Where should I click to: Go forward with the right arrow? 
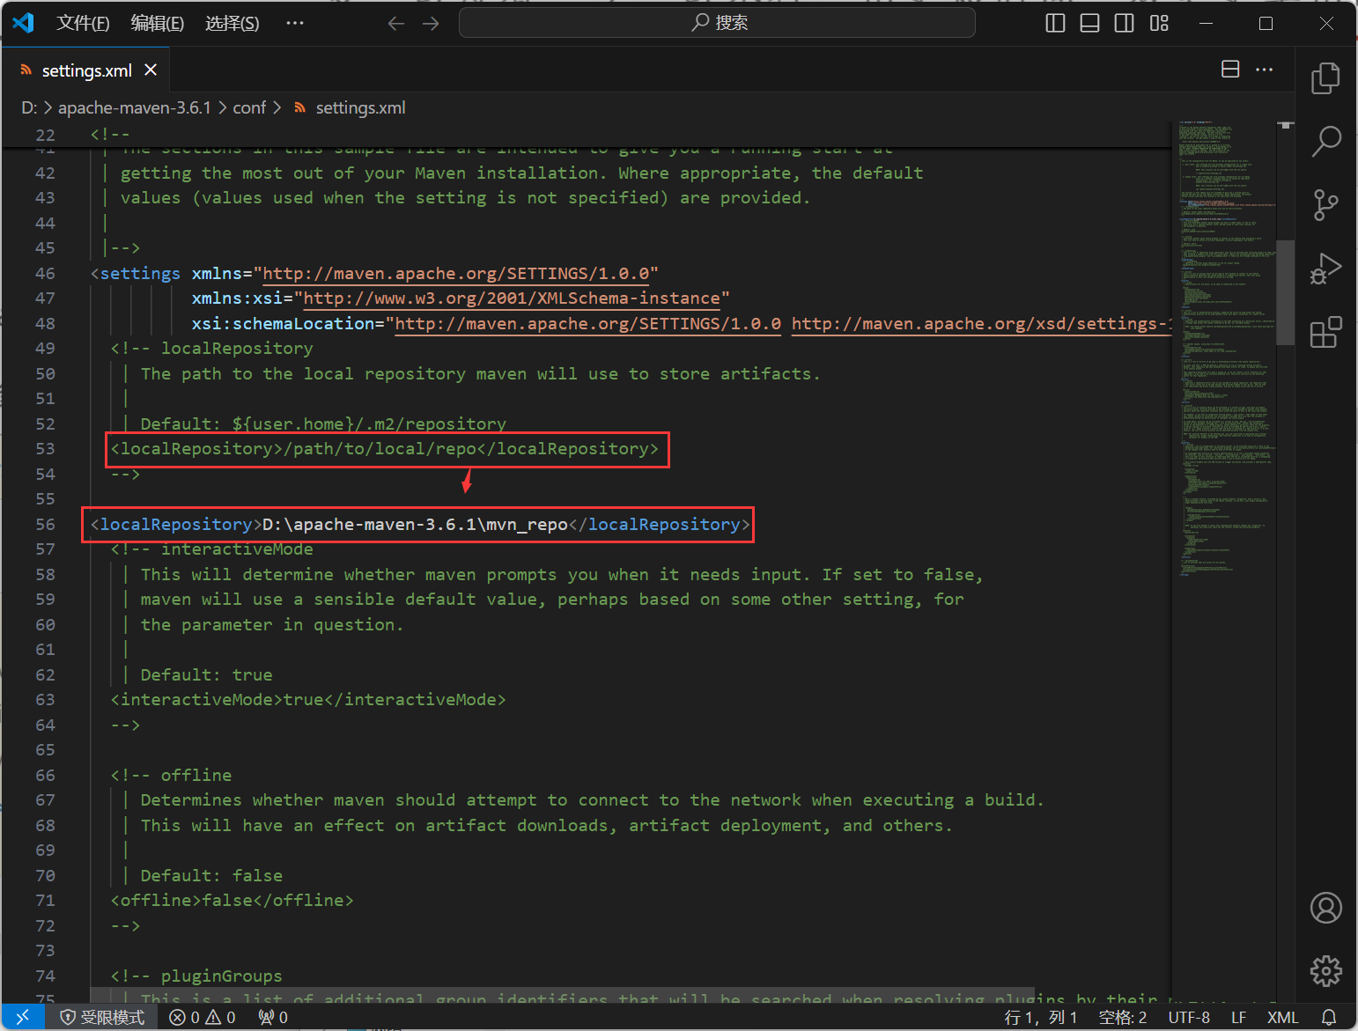(431, 23)
